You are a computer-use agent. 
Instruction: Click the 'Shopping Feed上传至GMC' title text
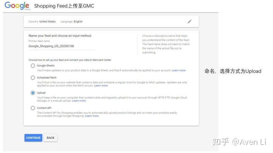[x=64, y=6]
